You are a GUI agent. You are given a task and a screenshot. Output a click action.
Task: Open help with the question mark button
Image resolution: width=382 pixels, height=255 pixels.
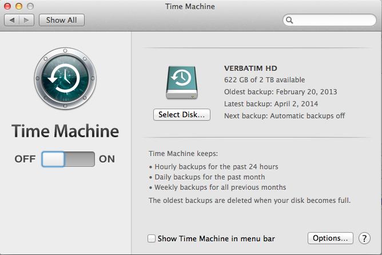point(364,238)
